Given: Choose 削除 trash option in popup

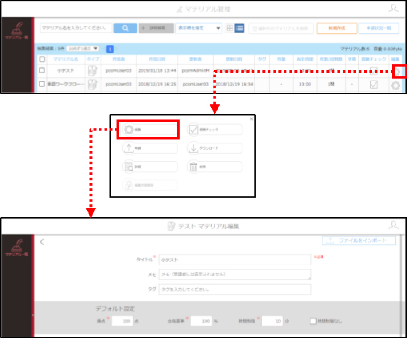Looking at the screenshot, I should [x=215, y=167].
